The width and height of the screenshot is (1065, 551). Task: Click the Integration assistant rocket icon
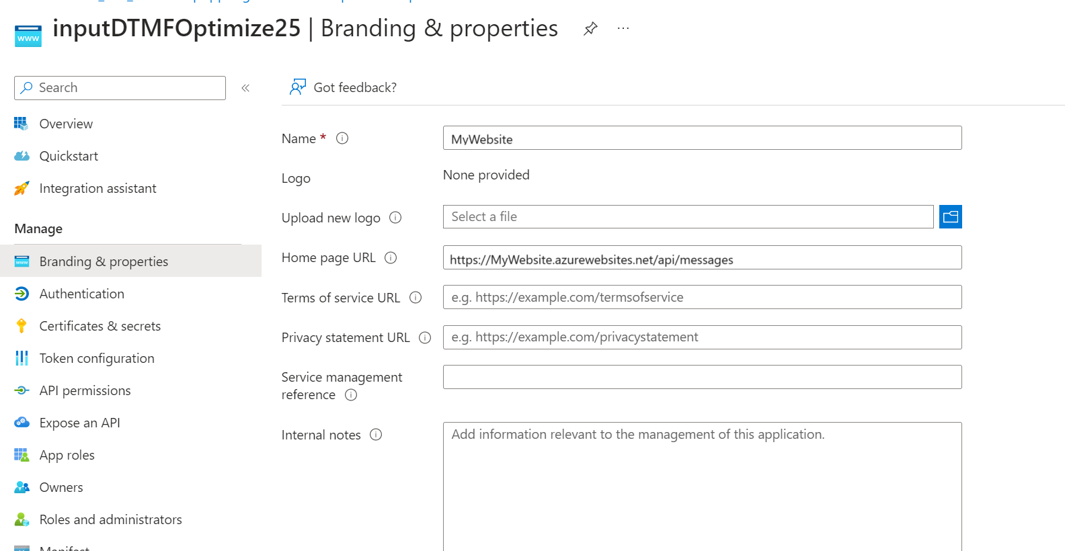(x=22, y=188)
